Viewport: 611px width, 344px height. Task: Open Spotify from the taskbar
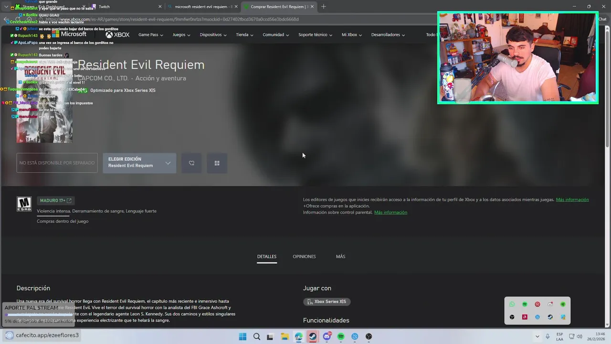[x=341, y=336]
